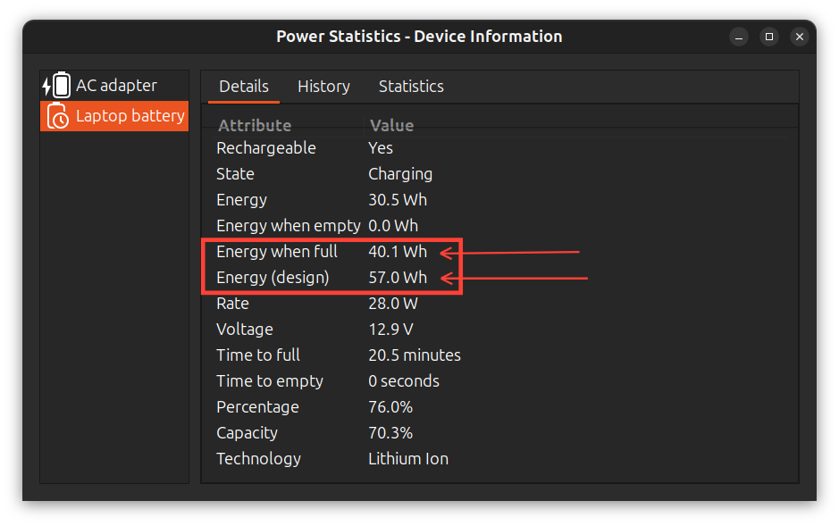Switch to the History tab
Screen dimensions: 839x526
click(323, 87)
